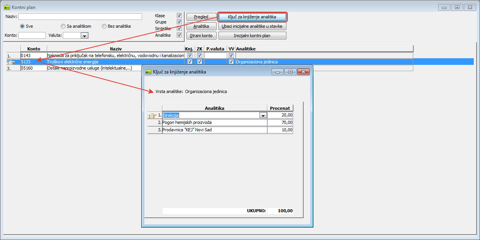Image resolution: width=480 pixels, height=240 pixels.
Task: Toggle the Klase checkbox
Action: 179,16
